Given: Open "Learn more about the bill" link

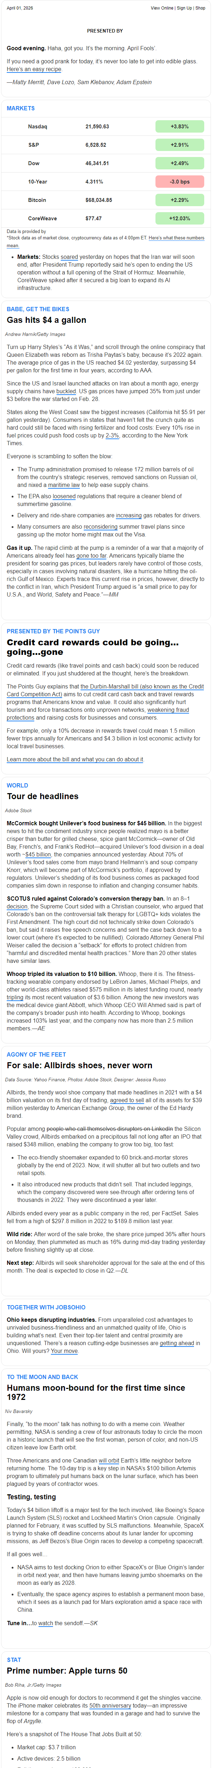Looking at the screenshot, I should 75,760.
